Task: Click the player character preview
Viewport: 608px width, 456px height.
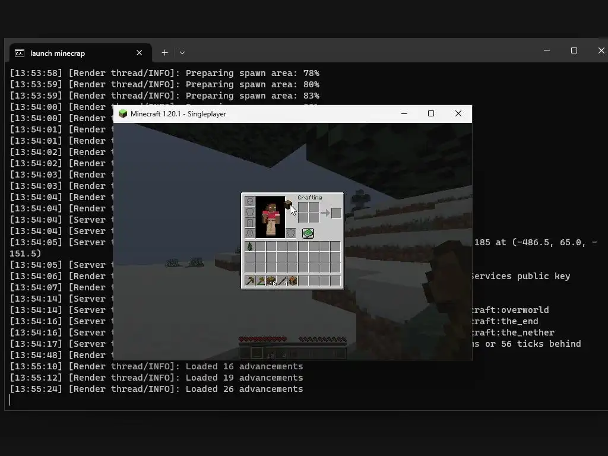Action: click(x=270, y=217)
